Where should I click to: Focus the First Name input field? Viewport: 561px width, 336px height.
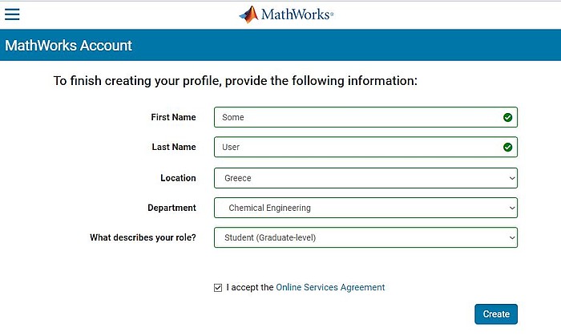pos(357,117)
